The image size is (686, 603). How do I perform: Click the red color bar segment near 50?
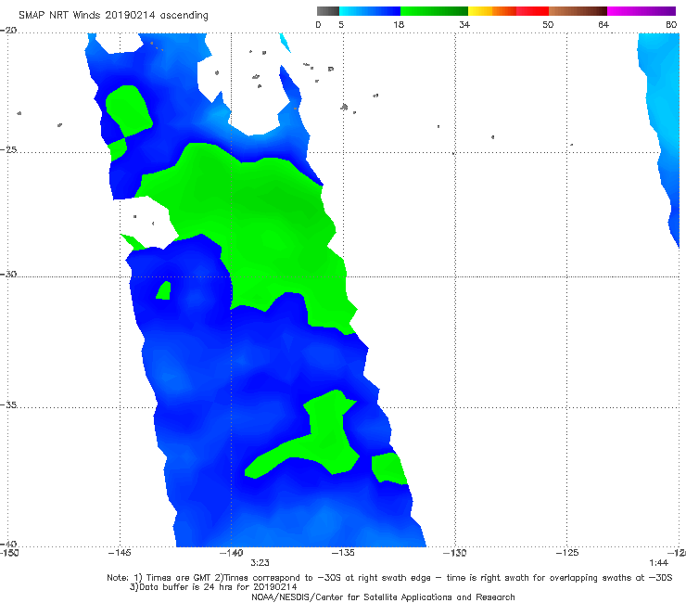[532, 11]
